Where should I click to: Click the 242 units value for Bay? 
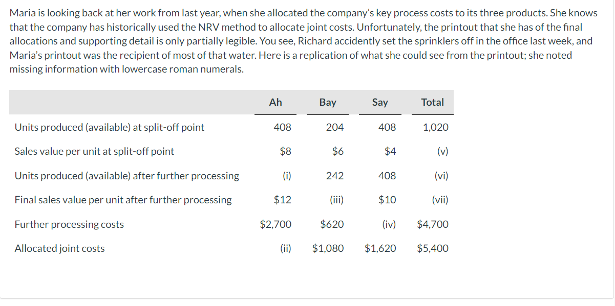335,176
